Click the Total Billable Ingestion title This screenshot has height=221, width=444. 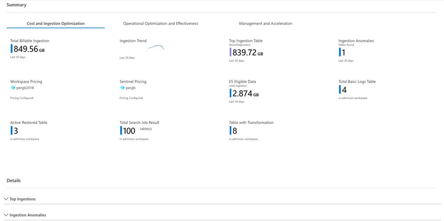[30, 41]
